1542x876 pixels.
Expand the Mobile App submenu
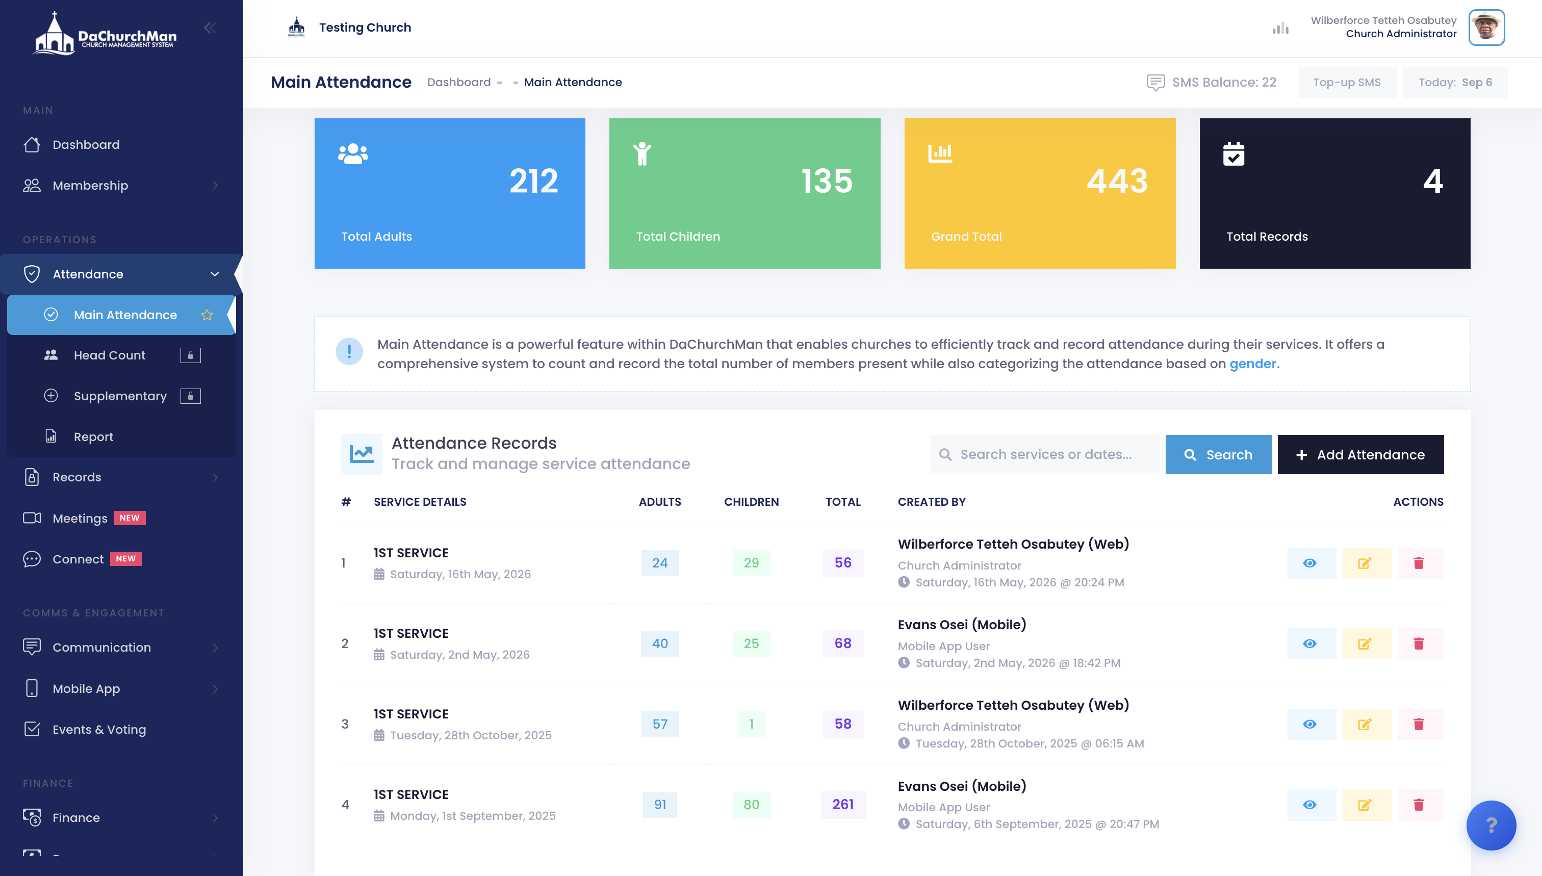click(120, 688)
